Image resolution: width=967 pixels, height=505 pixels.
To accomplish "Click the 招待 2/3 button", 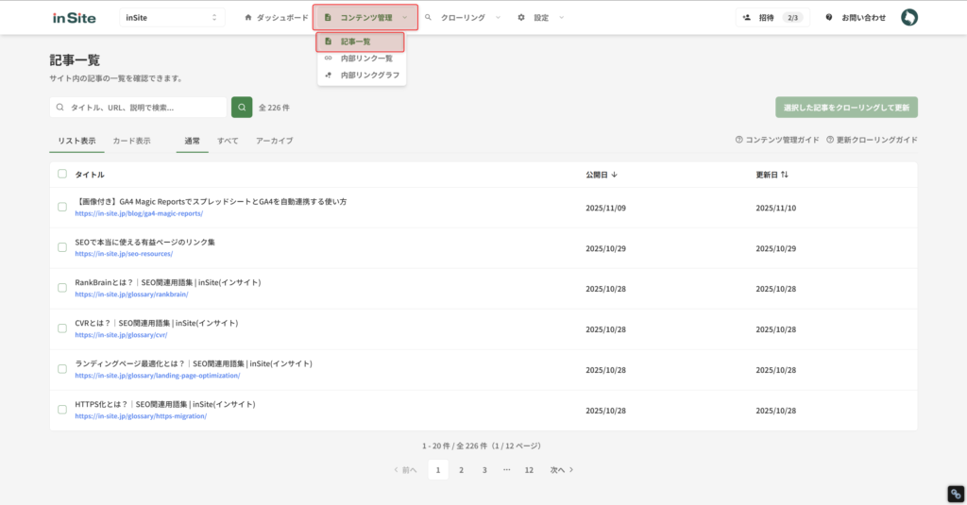I will (x=772, y=17).
